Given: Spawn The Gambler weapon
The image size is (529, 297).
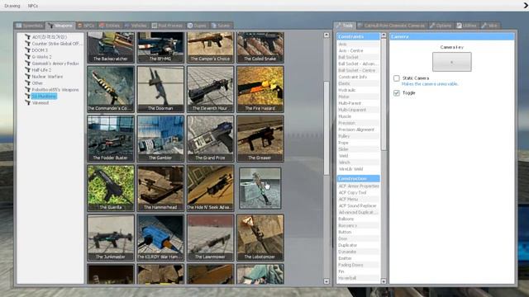Looking at the screenshot, I should point(160,139).
